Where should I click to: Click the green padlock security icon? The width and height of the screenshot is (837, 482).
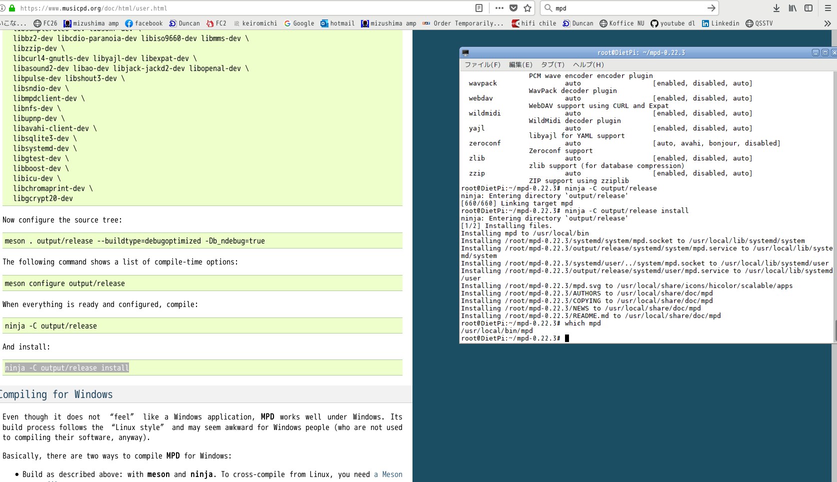(x=12, y=8)
